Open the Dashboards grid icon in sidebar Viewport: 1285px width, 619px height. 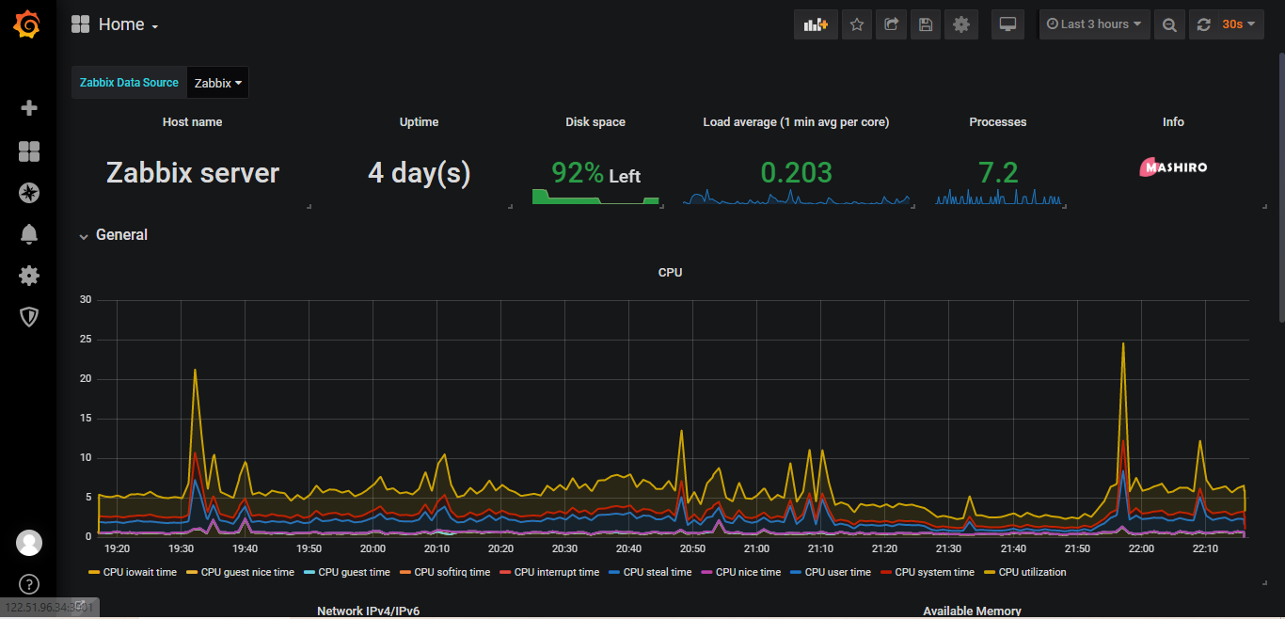[29, 151]
